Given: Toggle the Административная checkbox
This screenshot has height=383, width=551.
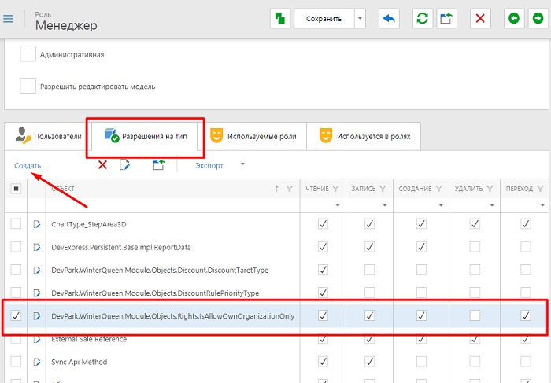Looking at the screenshot, I should pyautogui.click(x=28, y=54).
